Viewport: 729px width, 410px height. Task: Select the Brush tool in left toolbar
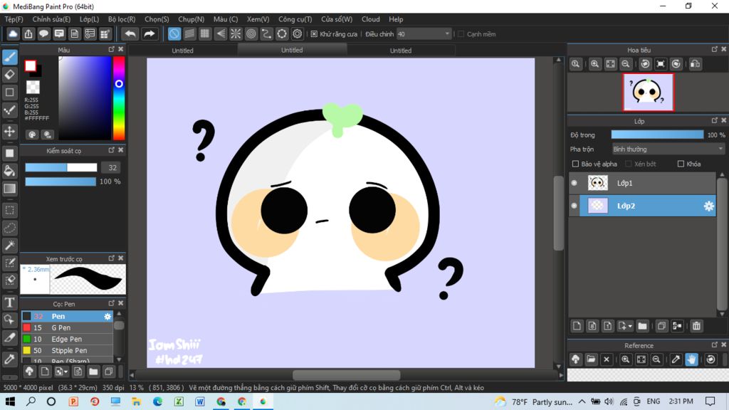[x=10, y=57]
